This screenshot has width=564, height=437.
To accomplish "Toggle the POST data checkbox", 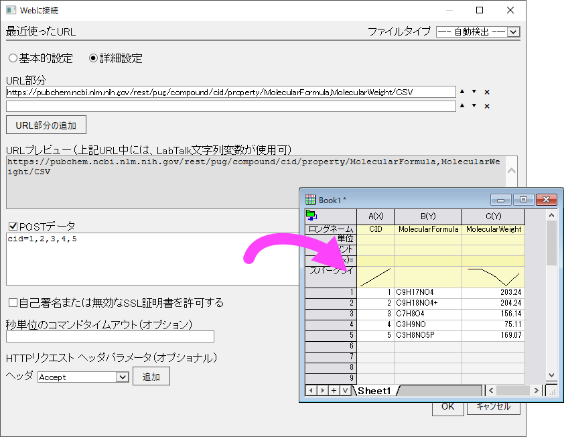I will click(13, 227).
